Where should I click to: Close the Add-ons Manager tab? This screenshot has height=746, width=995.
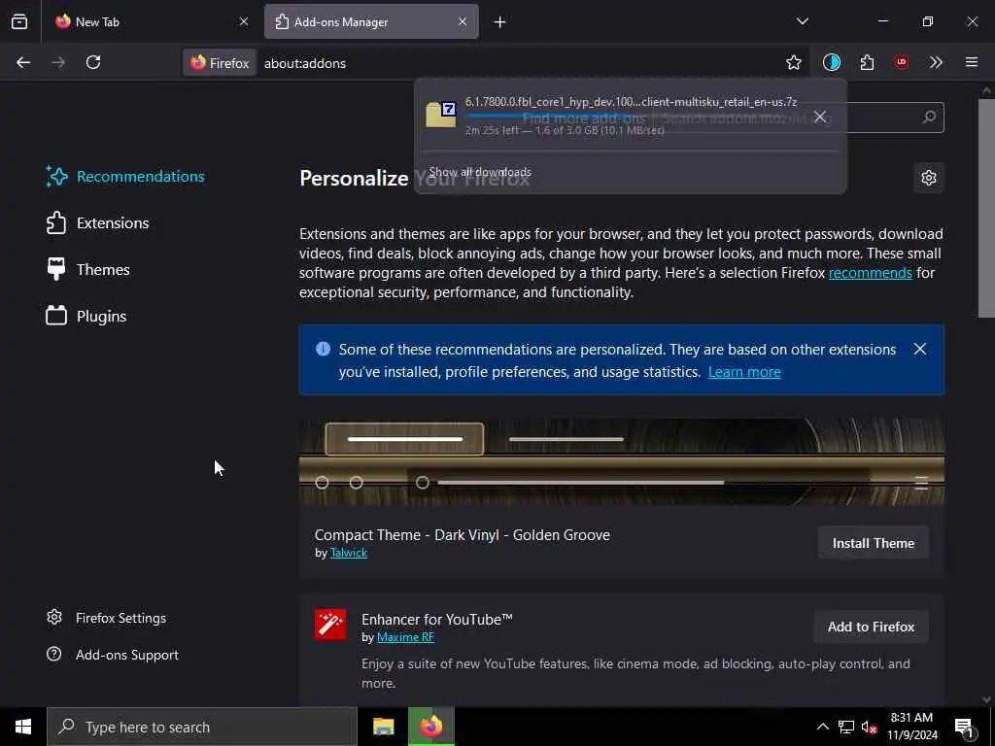[463, 21]
